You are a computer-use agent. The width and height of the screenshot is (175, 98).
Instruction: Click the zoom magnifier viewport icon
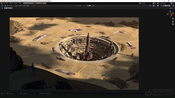(x=173, y=19)
